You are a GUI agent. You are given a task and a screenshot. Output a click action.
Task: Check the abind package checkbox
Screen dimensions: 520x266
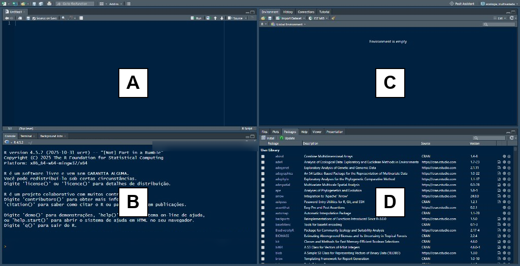263,156
